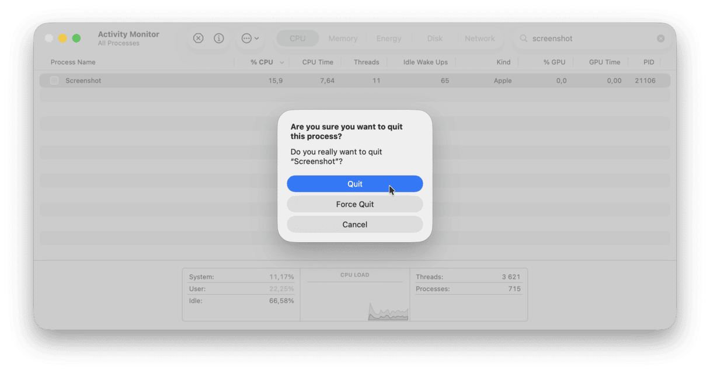Sort processes by Threads column

point(366,62)
